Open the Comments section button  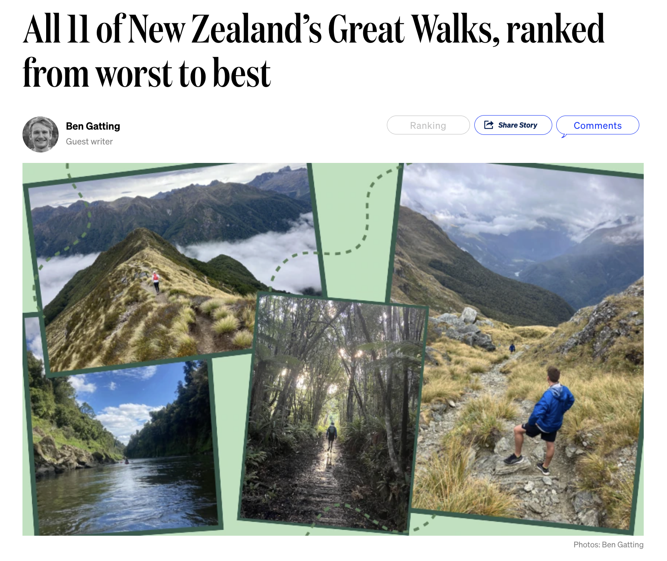598,125
